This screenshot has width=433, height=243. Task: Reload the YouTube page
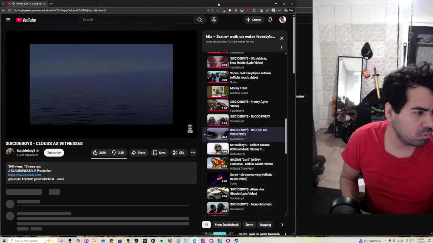[x=9, y=10]
